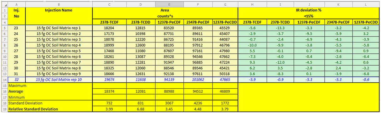Click the 'Standard Deviation' label cell

coord(50,103)
